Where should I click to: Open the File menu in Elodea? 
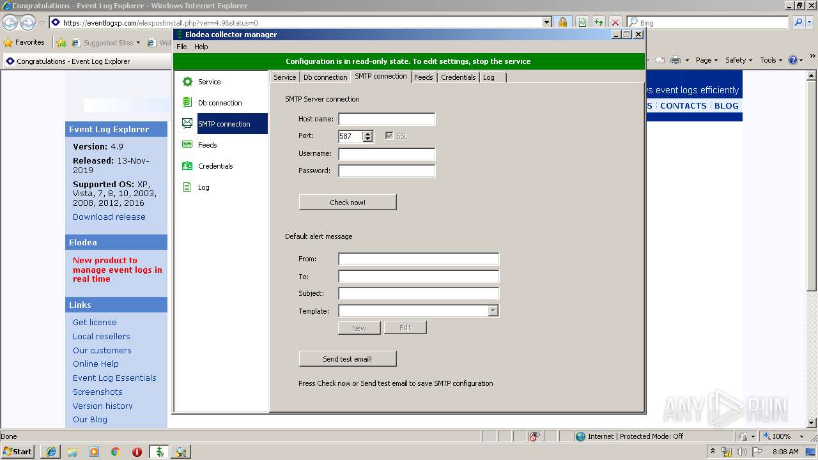(181, 47)
